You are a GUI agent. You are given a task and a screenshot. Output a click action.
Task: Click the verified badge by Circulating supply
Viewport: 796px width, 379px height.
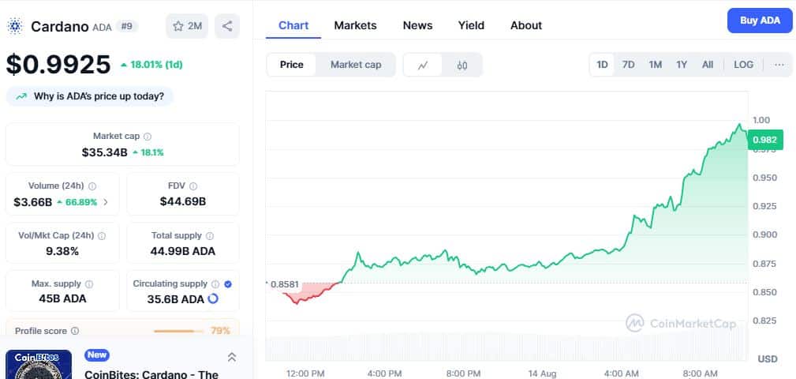[x=228, y=284]
